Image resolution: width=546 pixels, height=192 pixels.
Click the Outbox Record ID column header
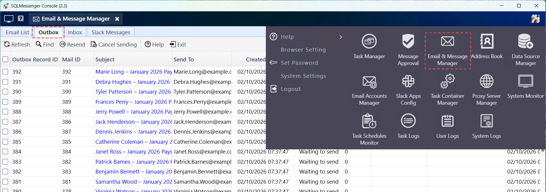35,59
